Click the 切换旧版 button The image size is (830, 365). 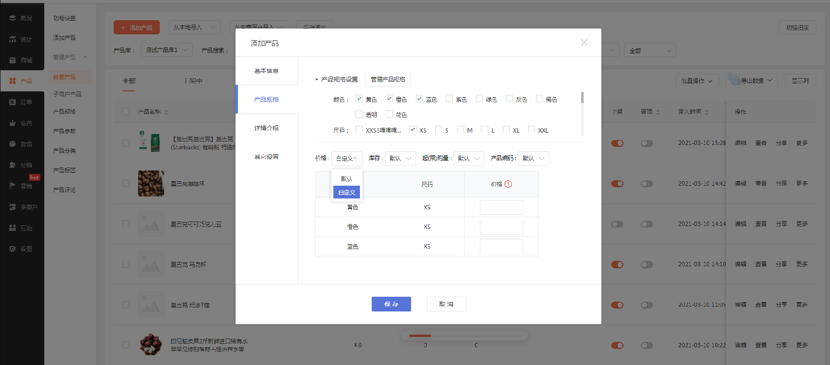pos(798,28)
